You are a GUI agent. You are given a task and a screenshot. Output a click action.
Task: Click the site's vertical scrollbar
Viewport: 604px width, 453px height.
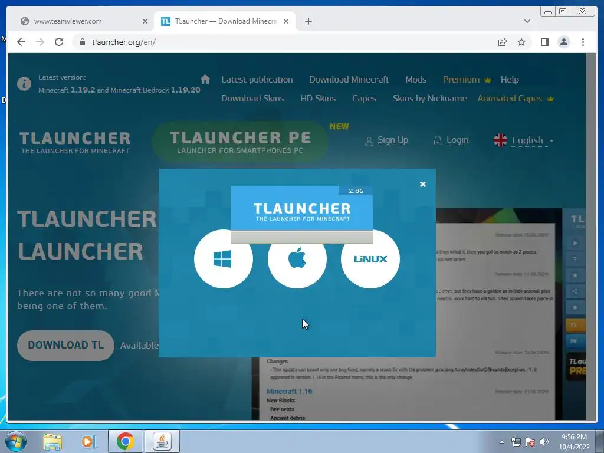click(x=590, y=237)
